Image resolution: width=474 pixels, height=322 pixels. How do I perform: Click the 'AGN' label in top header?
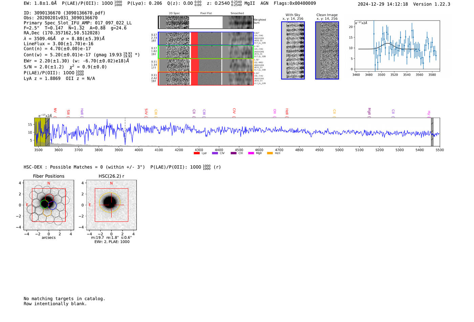264,3
